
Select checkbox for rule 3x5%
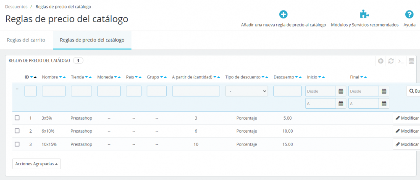(17, 117)
